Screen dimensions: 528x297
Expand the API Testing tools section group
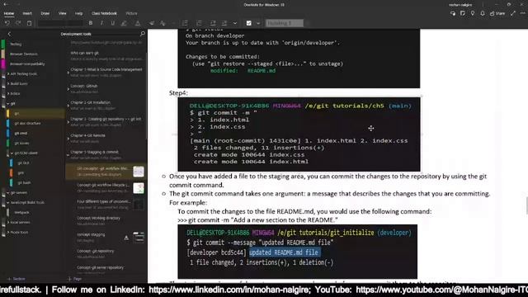click(x=8, y=73)
